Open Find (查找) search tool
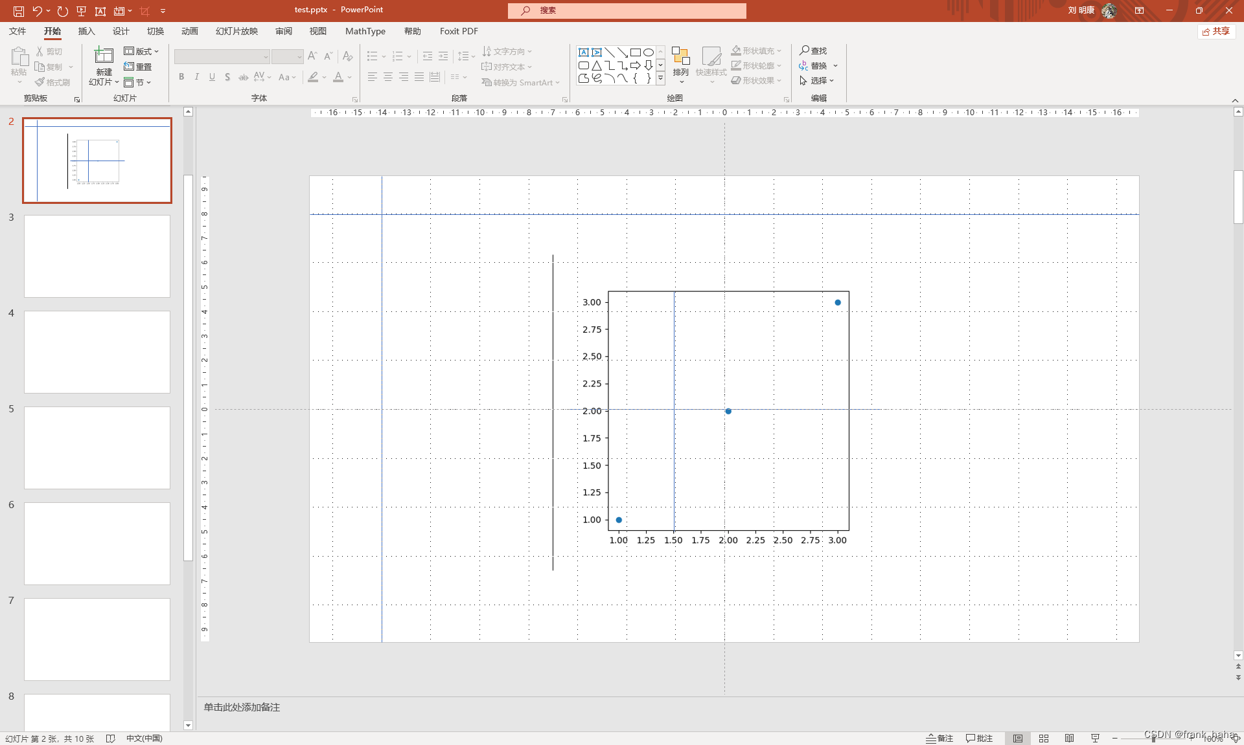 813,50
